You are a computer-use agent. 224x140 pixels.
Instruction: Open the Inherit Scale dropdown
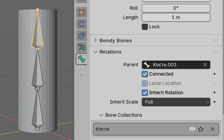click(176, 102)
